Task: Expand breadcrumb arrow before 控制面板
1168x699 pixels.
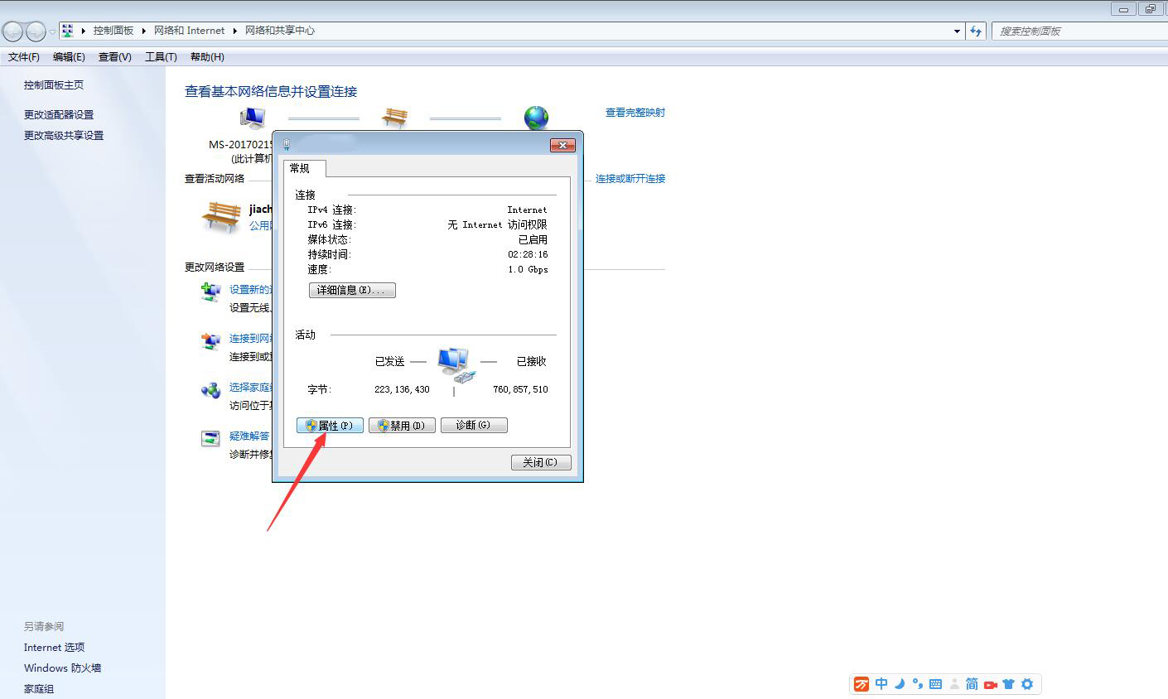Action: 83,31
